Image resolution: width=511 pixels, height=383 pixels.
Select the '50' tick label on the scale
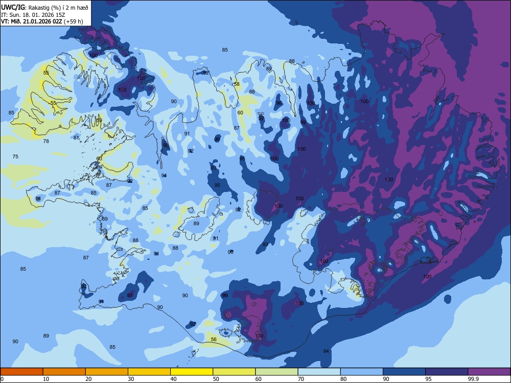[216, 379]
